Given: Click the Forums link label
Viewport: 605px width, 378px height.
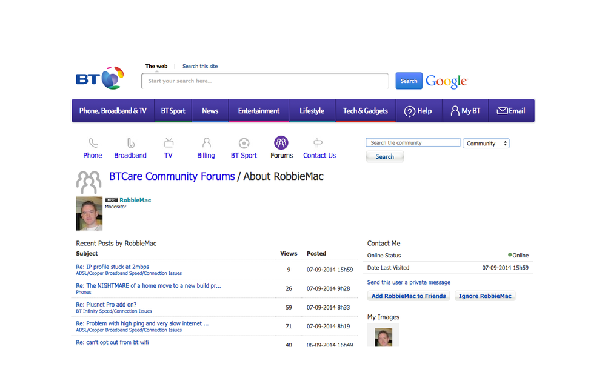Looking at the screenshot, I should pos(282,156).
